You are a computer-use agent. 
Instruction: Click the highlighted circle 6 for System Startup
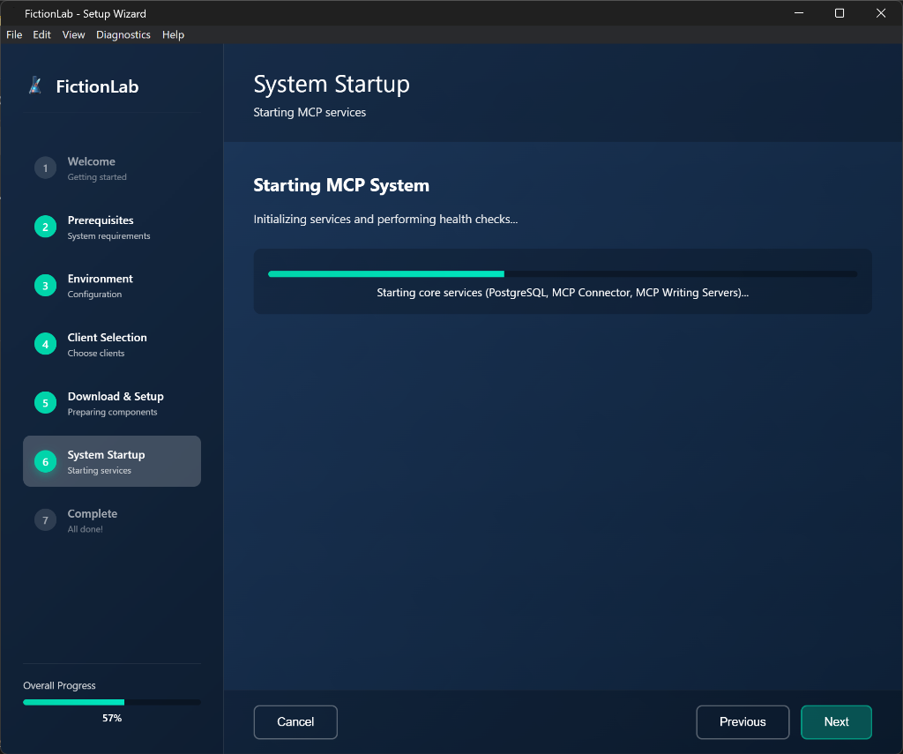45,461
